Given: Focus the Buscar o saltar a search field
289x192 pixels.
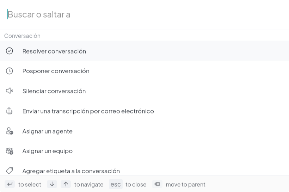Looking at the screenshot, I should [x=144, y=14].
